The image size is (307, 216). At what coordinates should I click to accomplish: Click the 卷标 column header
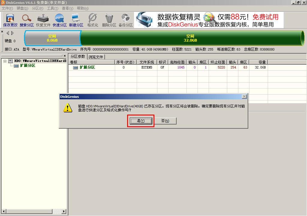[91, 62]
